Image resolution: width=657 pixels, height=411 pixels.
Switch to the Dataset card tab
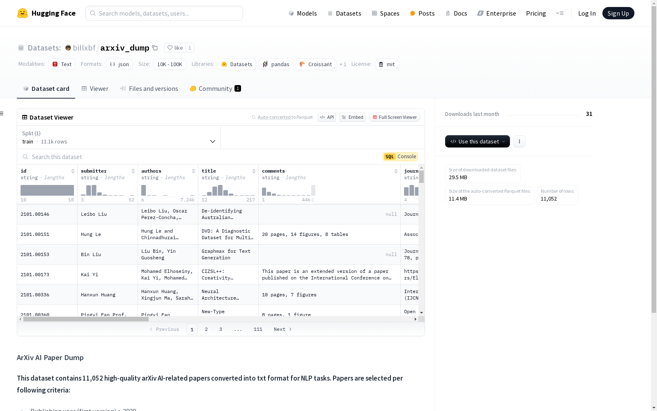click(x=46, y=88)
